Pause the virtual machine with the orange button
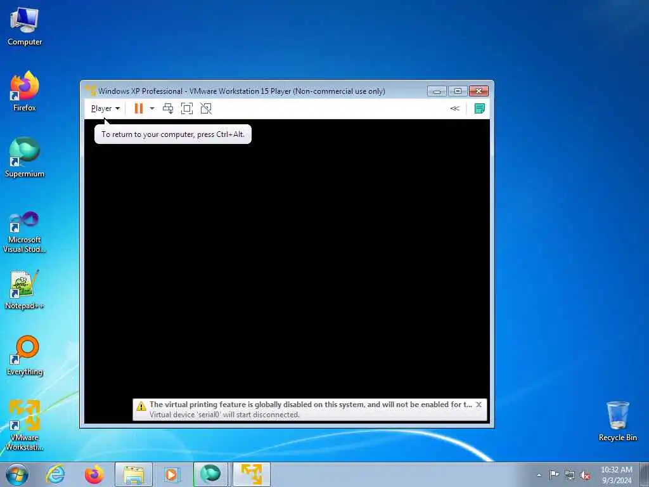The height and width of the screenshot is (487, 649). tap(139, 108)
